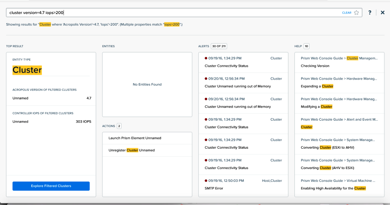390x205 pixels.
Task: Click No Entities Found message
Action: pos(147,84)
